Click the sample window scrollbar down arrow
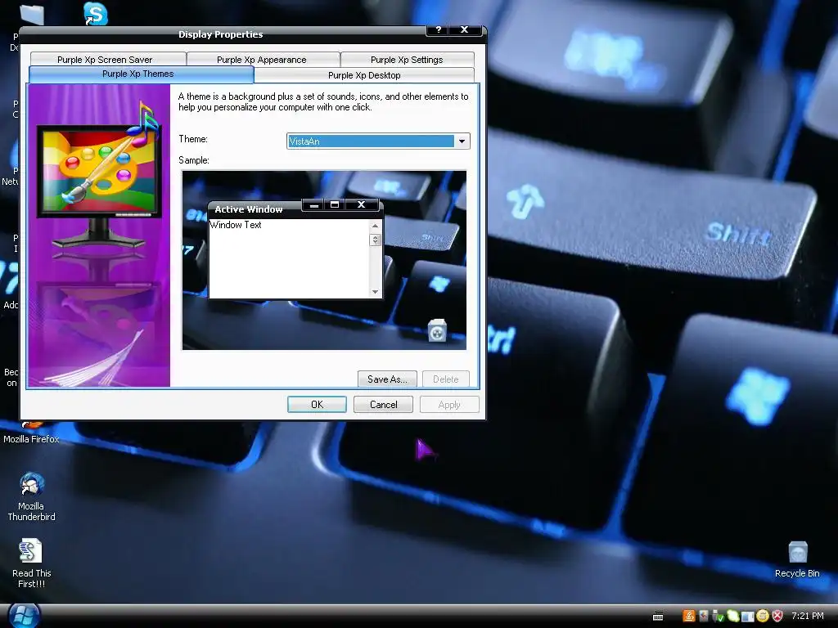The height and width of the screenshot is (628, 838). click(x=375, y=292)
